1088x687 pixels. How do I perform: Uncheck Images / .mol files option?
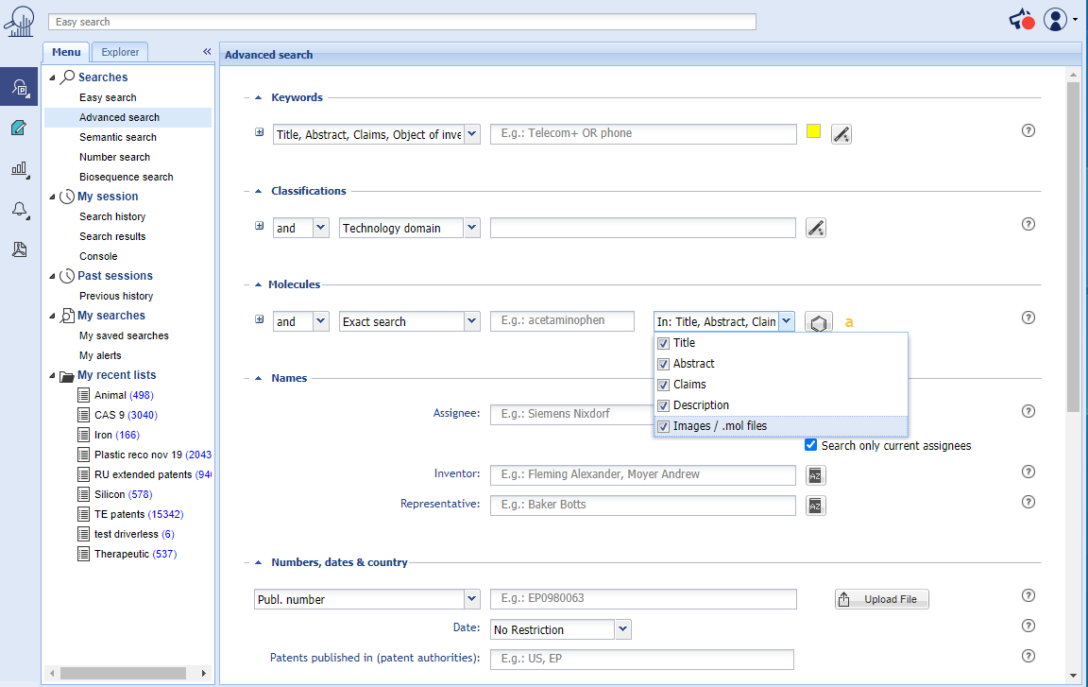(x=663, y=427)
